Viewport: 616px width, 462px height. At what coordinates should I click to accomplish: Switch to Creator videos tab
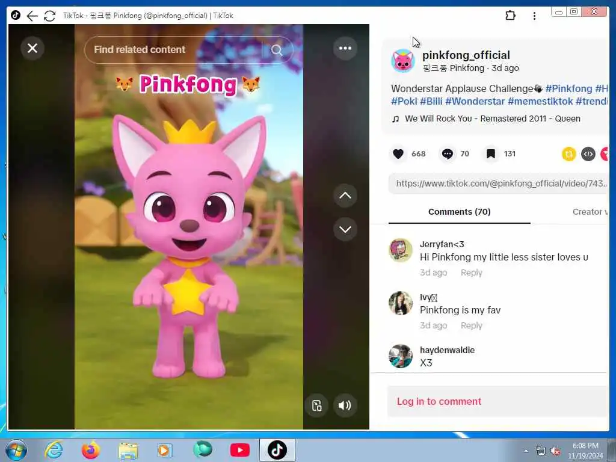(590, 212)
